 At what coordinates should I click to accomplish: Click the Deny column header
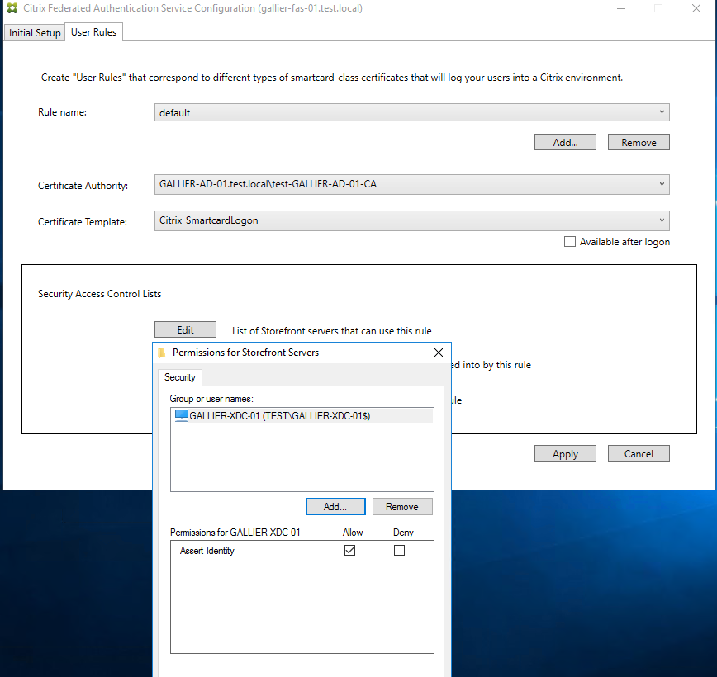point(403,532)
